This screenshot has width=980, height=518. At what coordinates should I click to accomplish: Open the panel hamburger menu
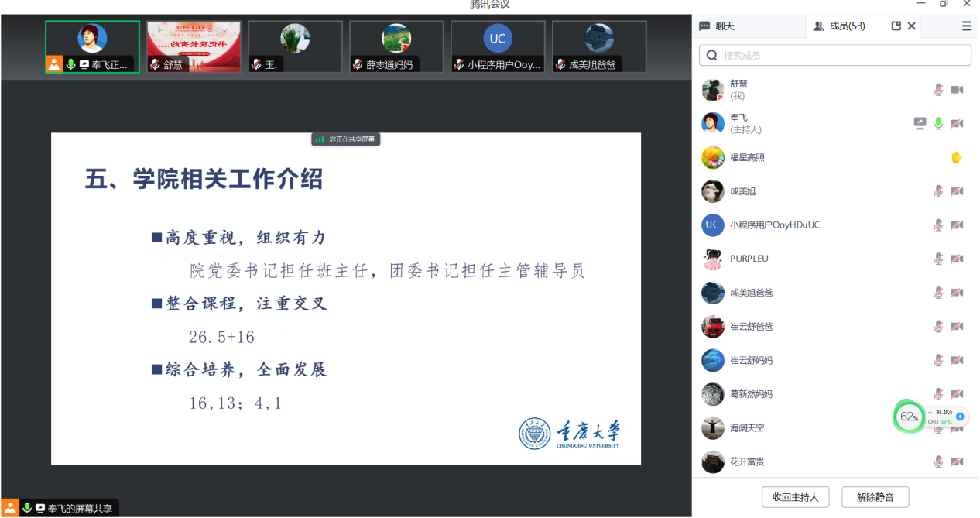click(967, 26)
